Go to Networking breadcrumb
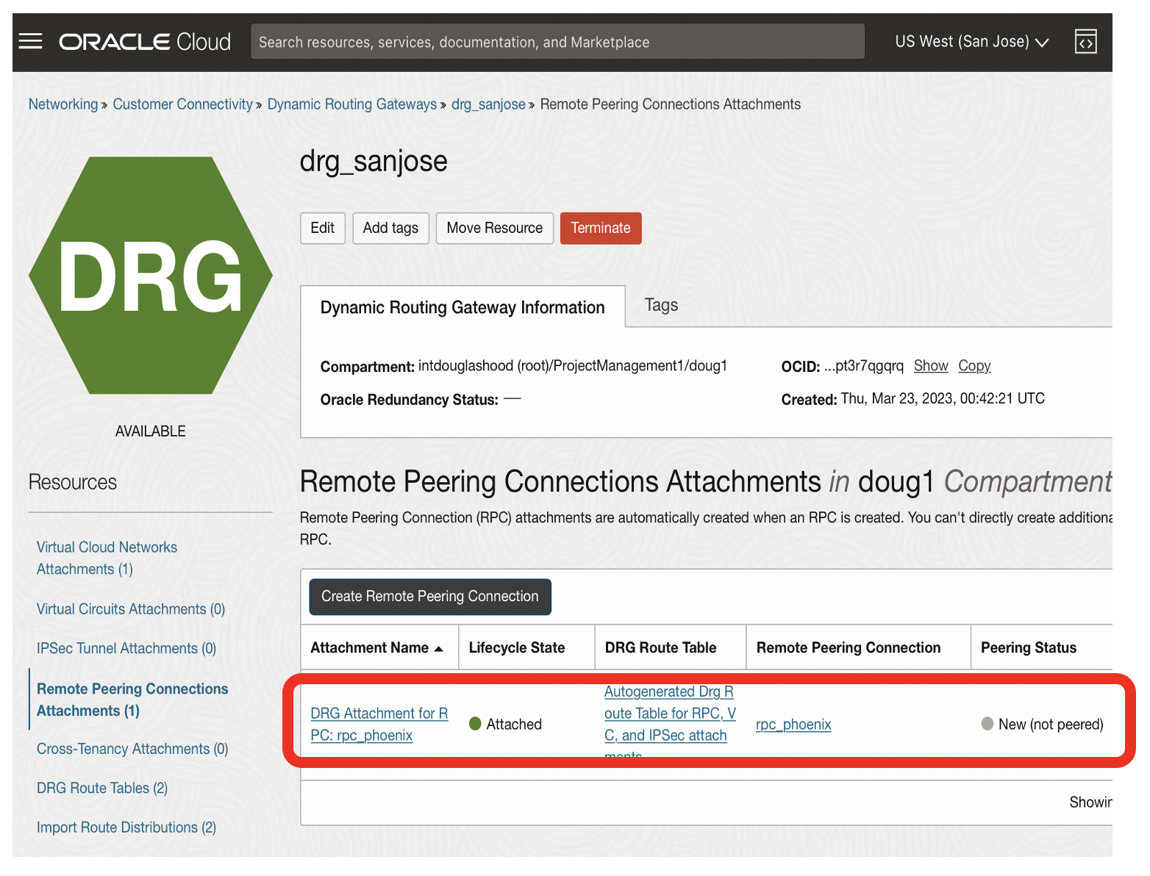The image size is (1150, 876). pyautogui.click(x=63, y=104)
